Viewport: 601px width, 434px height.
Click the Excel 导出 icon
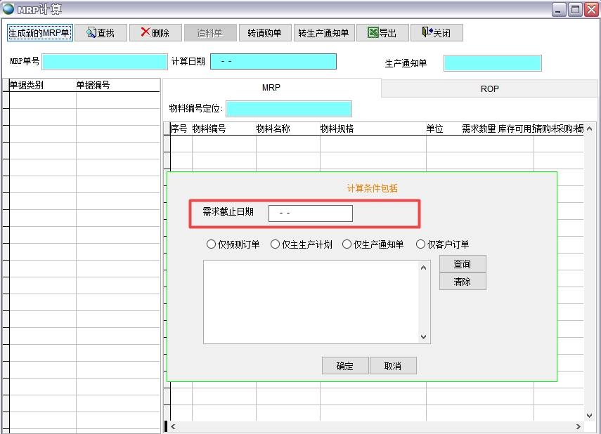[373, 32]
